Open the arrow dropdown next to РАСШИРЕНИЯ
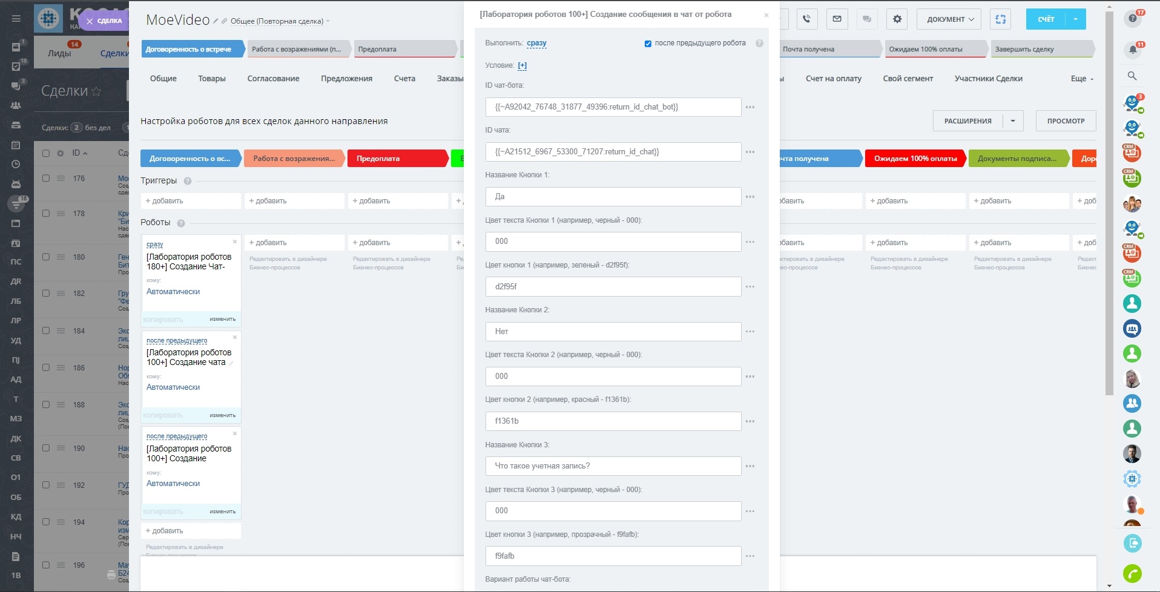Screen dimensions: 1160x592 tap(1013, 121)
